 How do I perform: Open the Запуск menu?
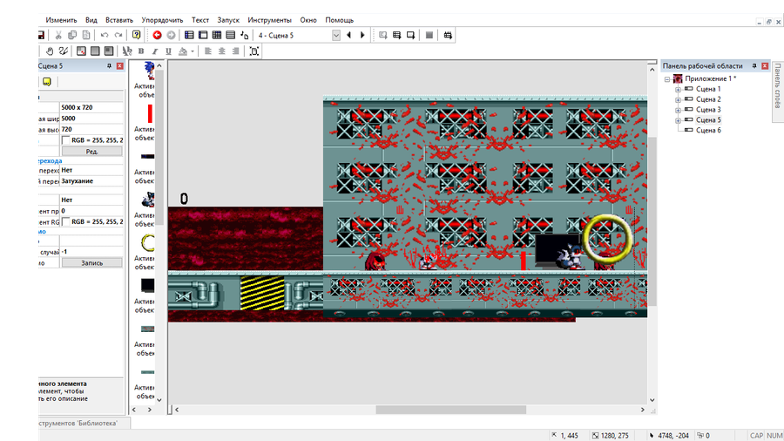(x=228, y=20)
